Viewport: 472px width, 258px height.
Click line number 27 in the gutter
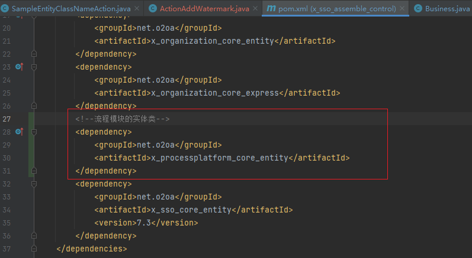(x=7, y=119)
